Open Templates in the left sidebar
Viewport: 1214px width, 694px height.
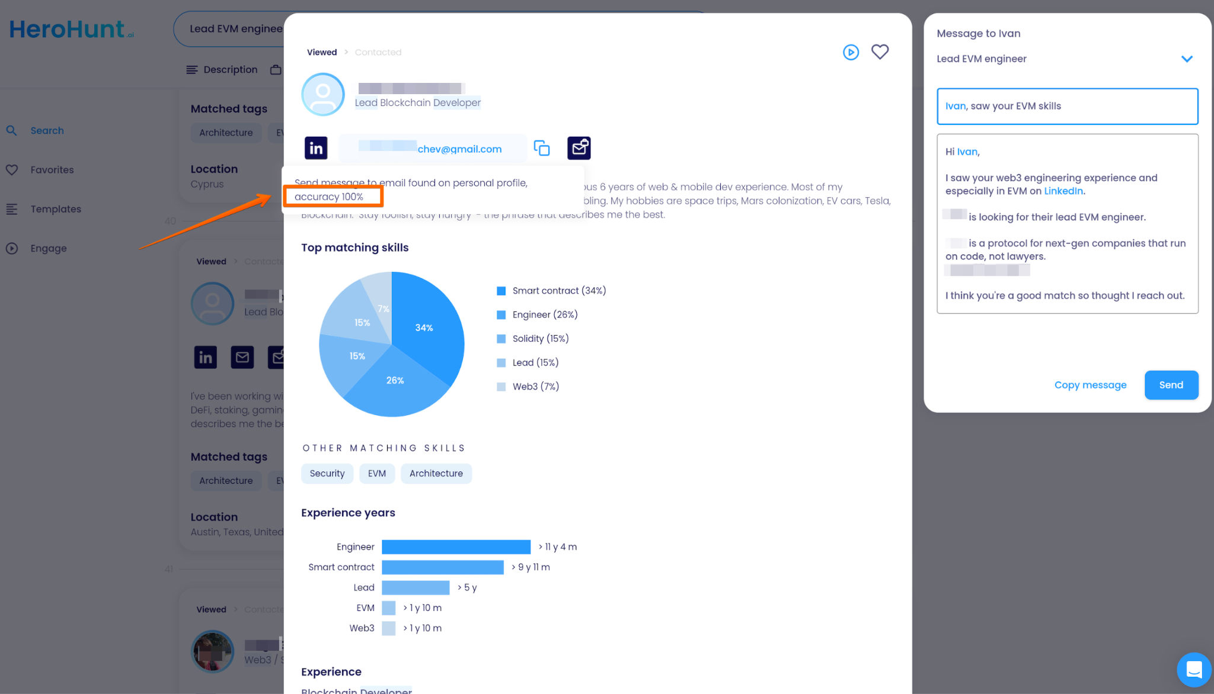(56, 209)
